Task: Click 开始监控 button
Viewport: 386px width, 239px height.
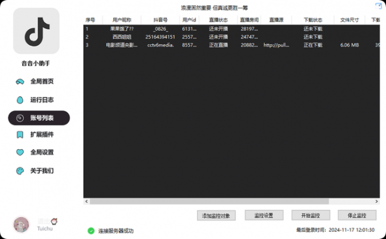Action: click(310, 215)
